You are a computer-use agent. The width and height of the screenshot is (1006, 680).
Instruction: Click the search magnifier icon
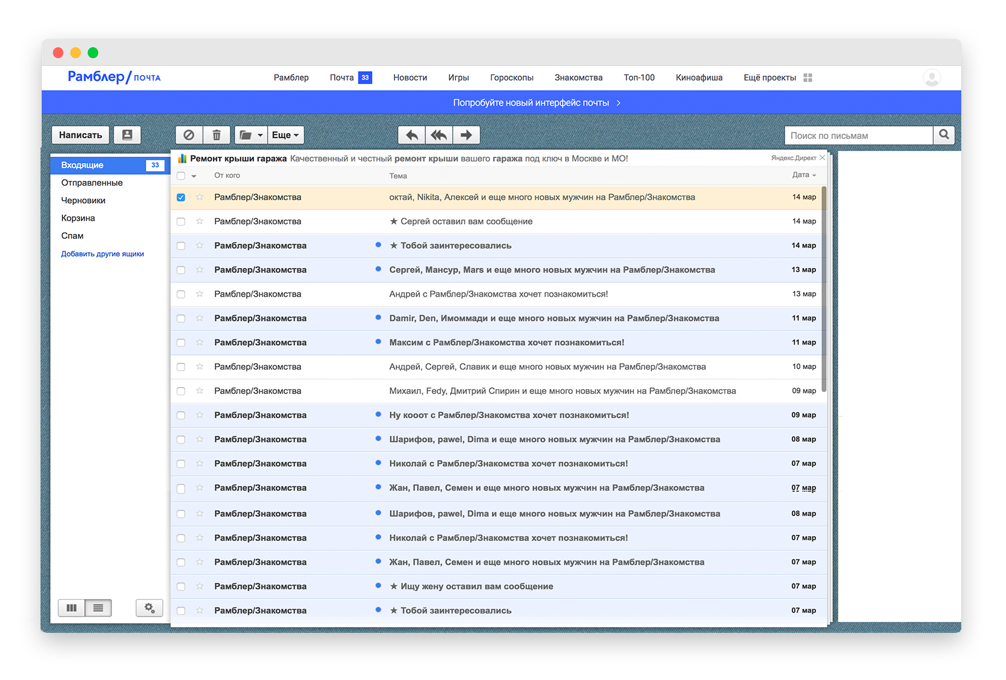click(x=944, y=135)
